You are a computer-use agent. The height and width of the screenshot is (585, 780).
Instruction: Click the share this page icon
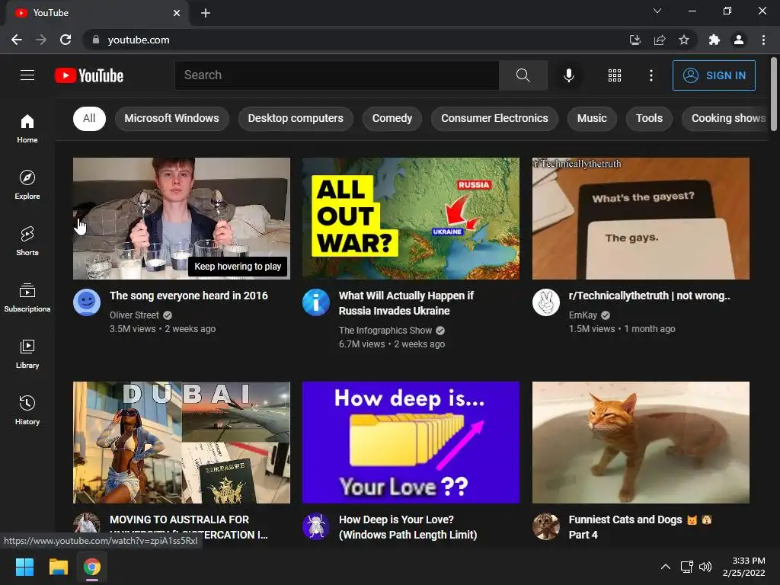(x=660, y=40)
